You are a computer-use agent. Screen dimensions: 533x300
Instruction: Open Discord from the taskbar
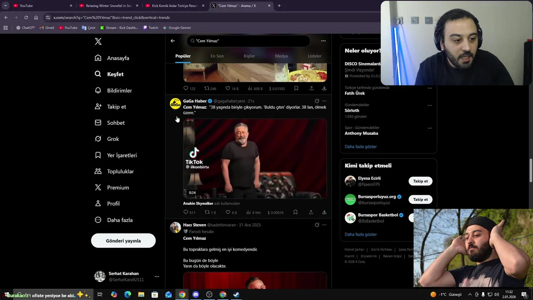coord(196,295)
